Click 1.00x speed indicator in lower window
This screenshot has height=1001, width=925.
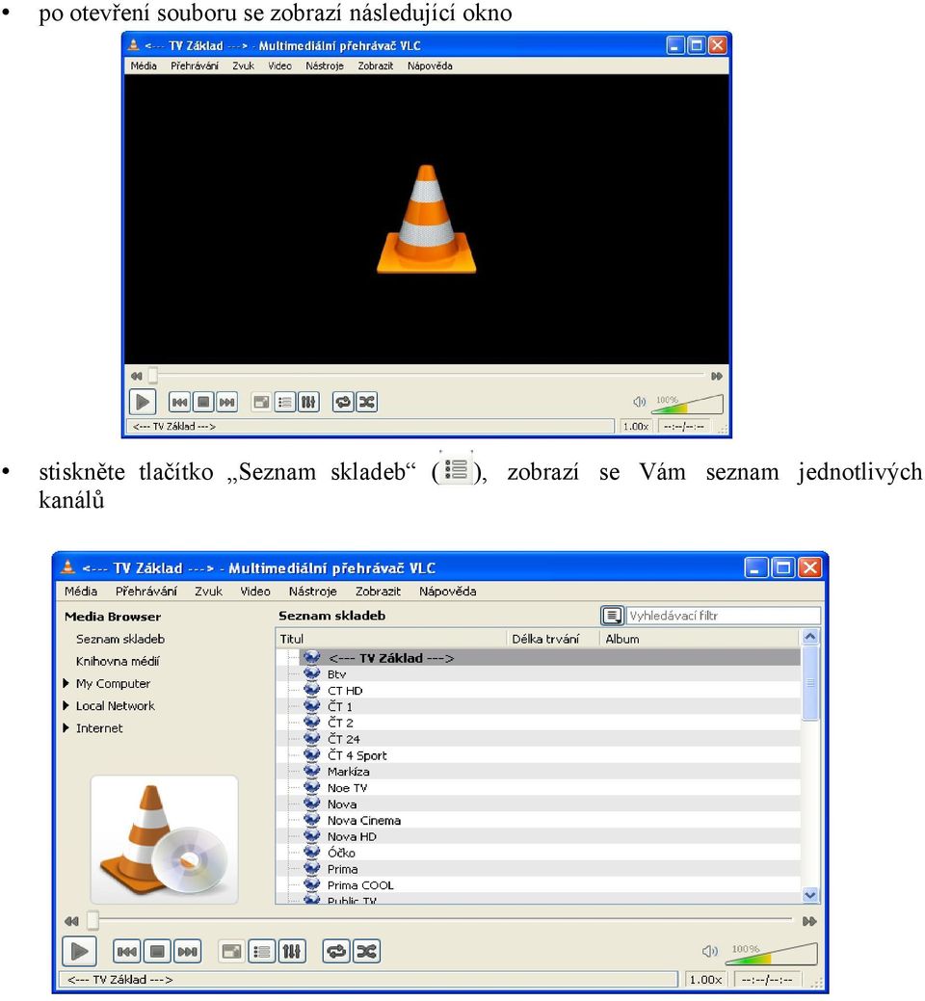click(x=706, y=979)
